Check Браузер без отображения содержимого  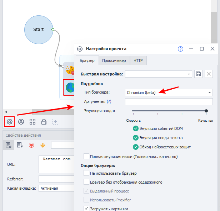click(x=86, y=182)
